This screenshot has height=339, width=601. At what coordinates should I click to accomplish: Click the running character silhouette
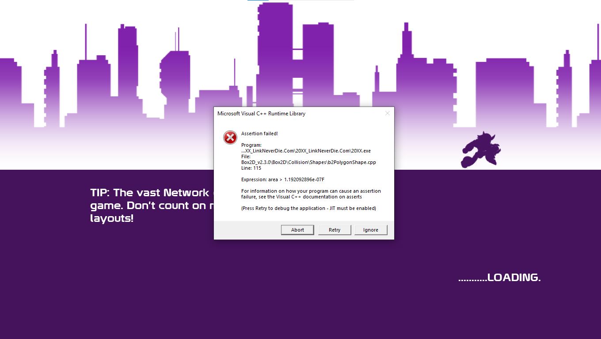click(x=480, y=150)
